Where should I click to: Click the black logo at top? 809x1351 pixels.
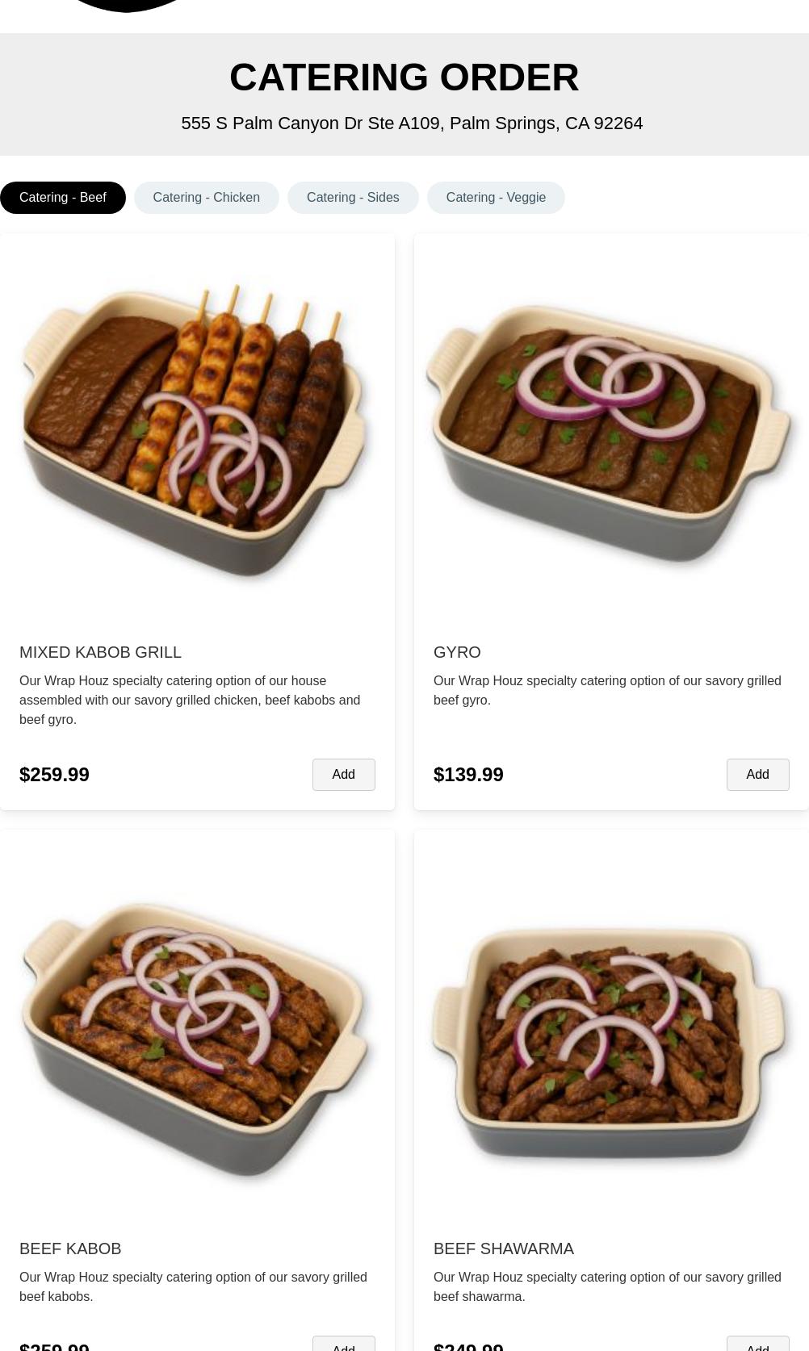pyautogui.click(x=125, y=6)
